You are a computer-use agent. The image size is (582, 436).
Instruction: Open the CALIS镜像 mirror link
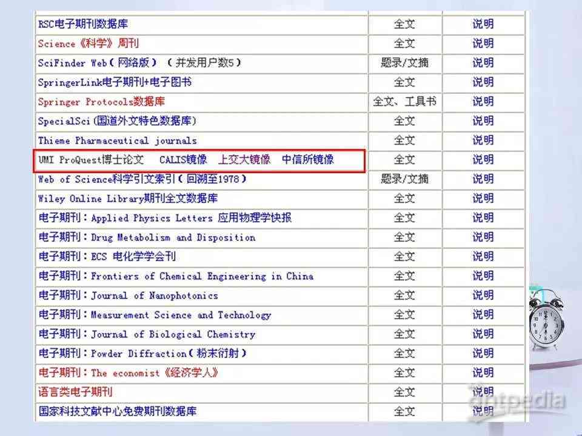(183, 160)
